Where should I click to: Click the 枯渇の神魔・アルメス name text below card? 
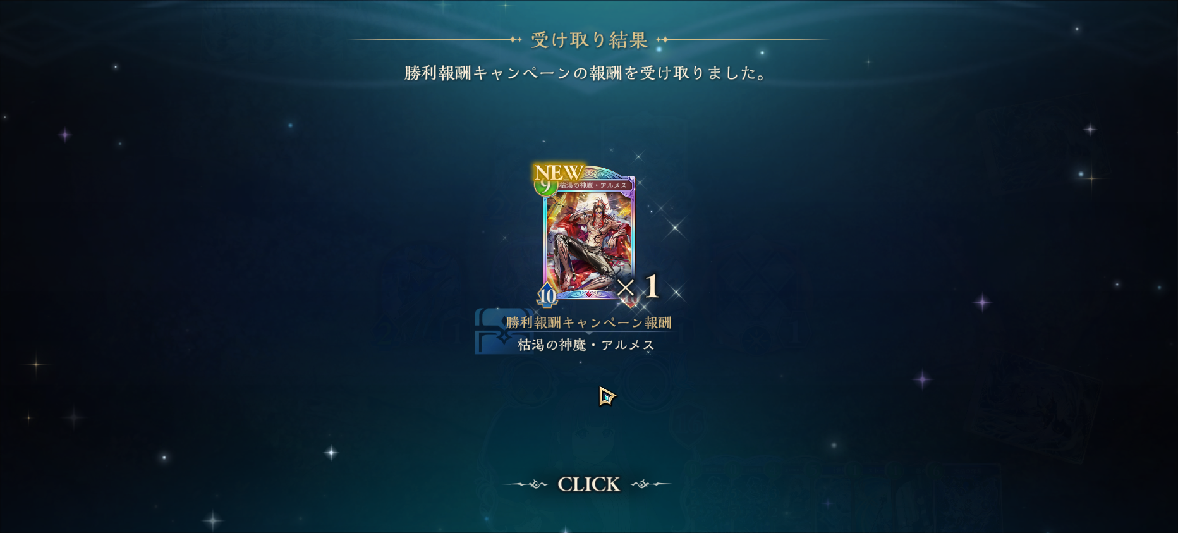(586, 345)
